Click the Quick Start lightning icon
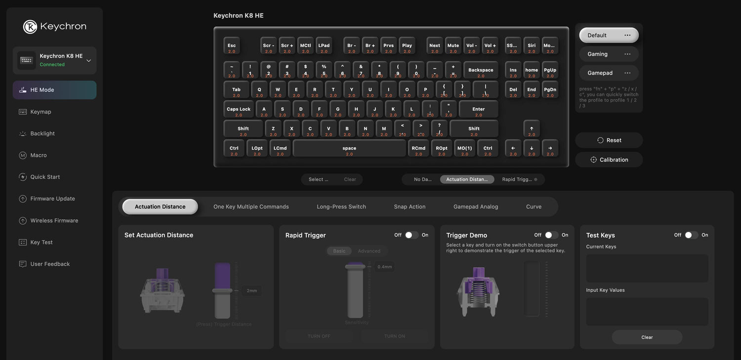 [23, 177]
